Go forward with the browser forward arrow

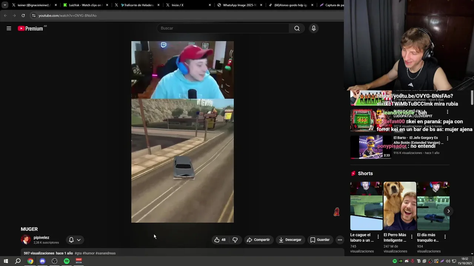[14, 16]
